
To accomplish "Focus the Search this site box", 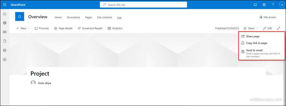I will (x=143, y=5).
